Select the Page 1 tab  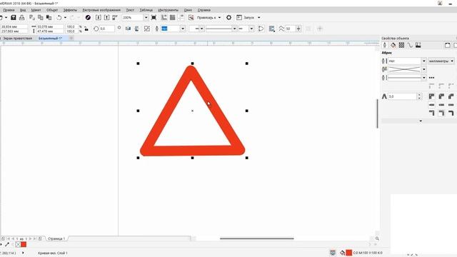click(x=56, y=238)
